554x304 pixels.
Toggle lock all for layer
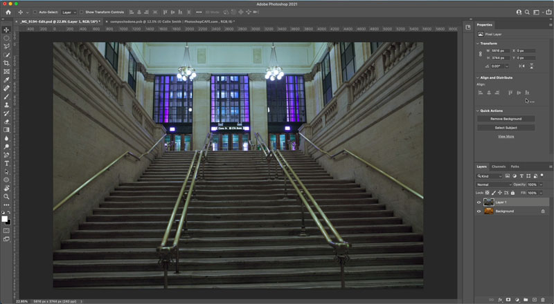[x=512, y=193]
